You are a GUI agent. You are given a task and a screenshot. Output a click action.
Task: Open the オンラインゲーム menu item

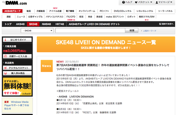click(x=87, y=11)
